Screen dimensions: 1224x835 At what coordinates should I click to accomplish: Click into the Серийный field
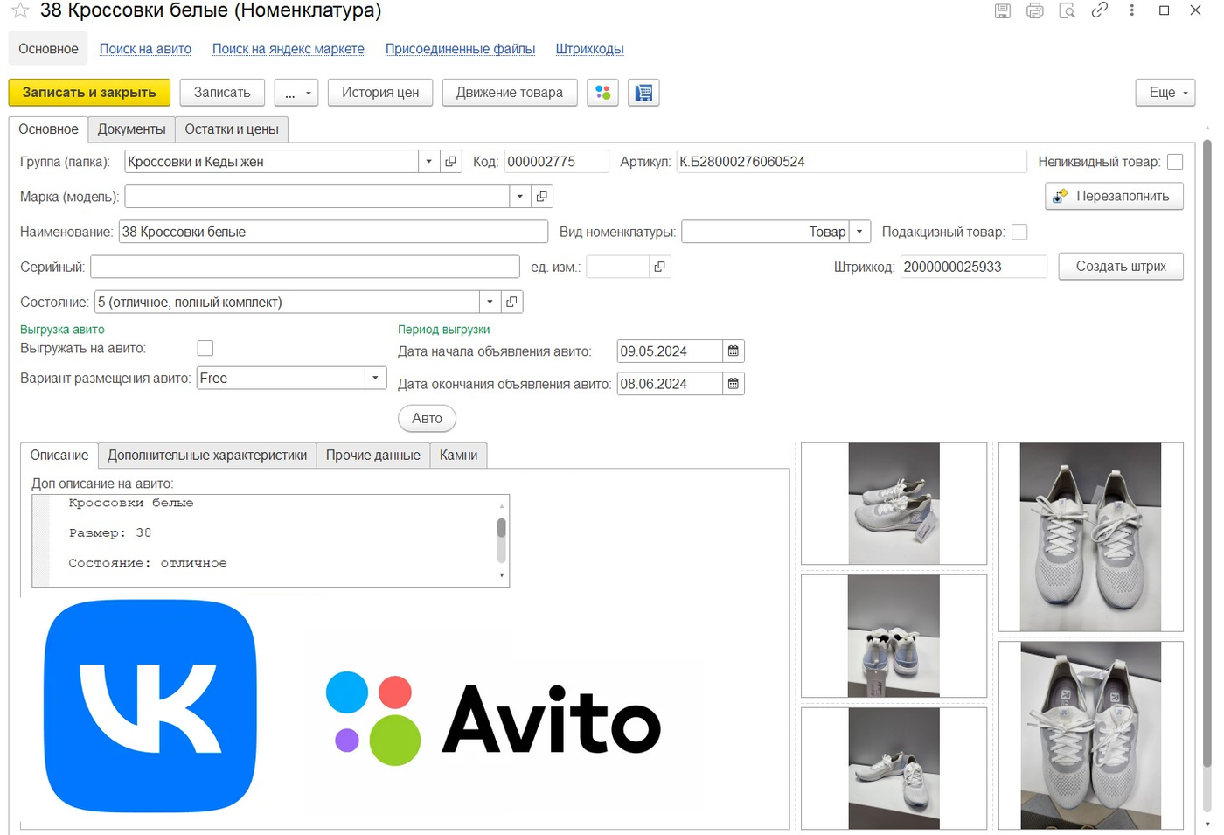(305, 267)
